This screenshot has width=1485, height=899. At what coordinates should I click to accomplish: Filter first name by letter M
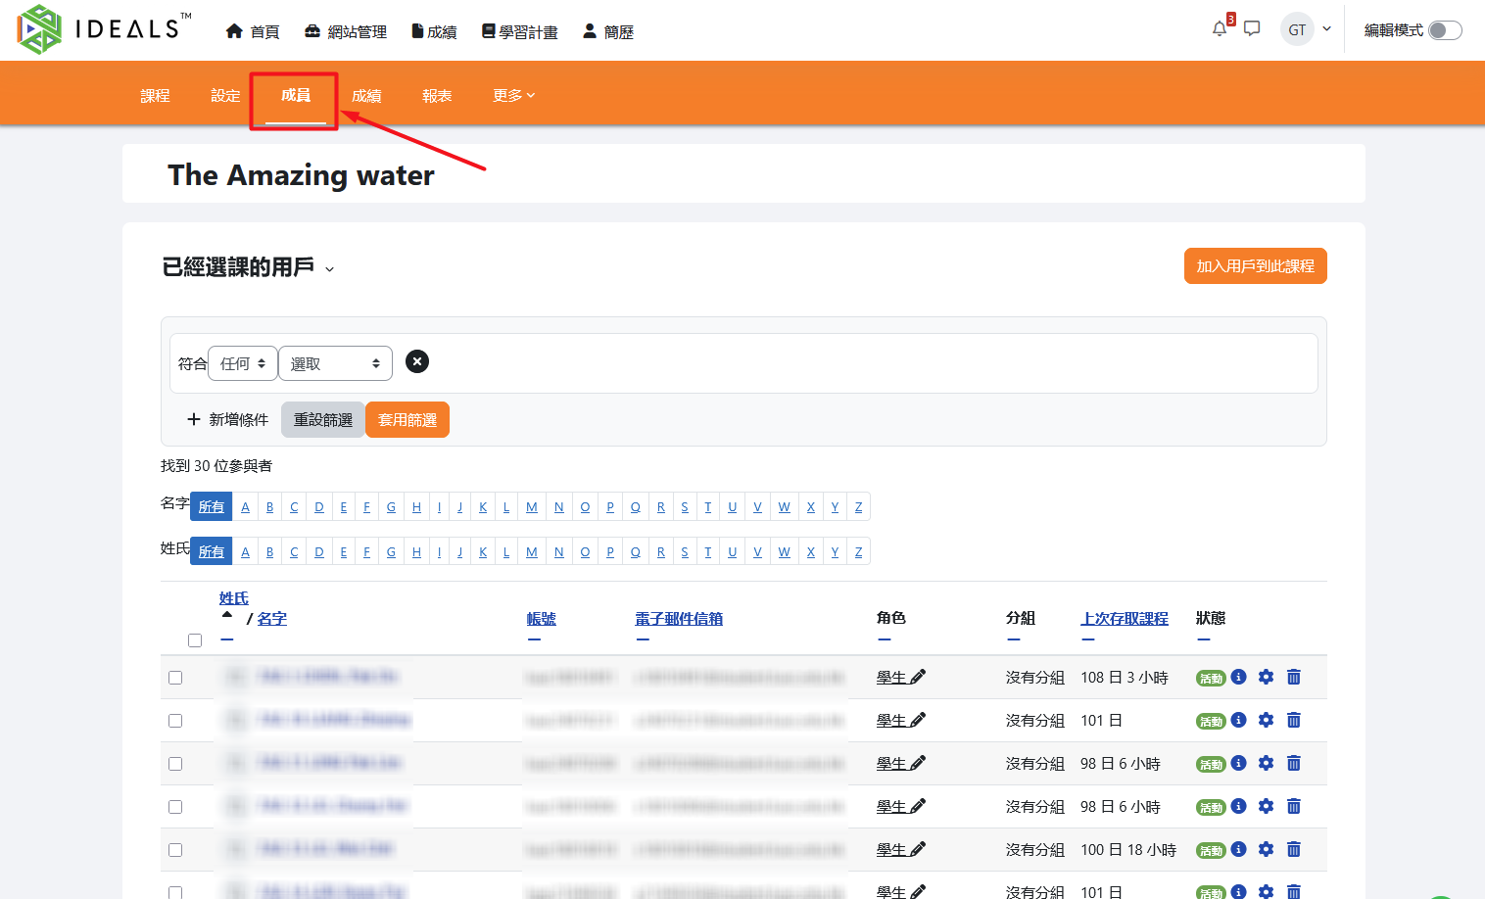coord(532,506)
